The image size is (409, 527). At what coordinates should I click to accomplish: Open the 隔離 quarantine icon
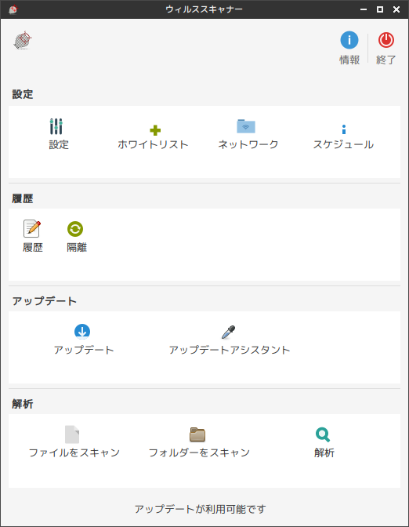75,229
